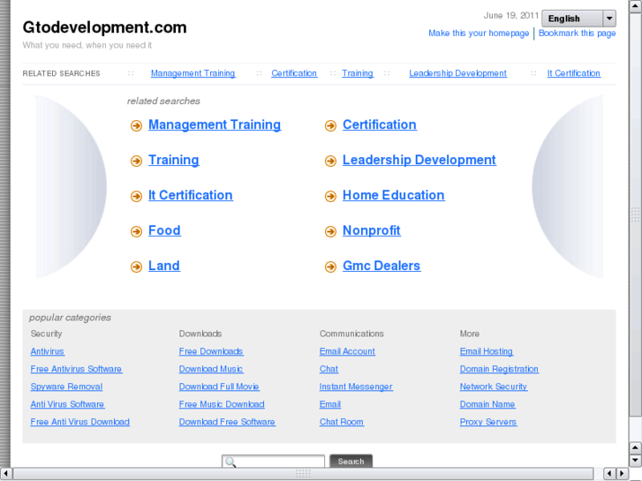Open the Chat link

point(329,369)
